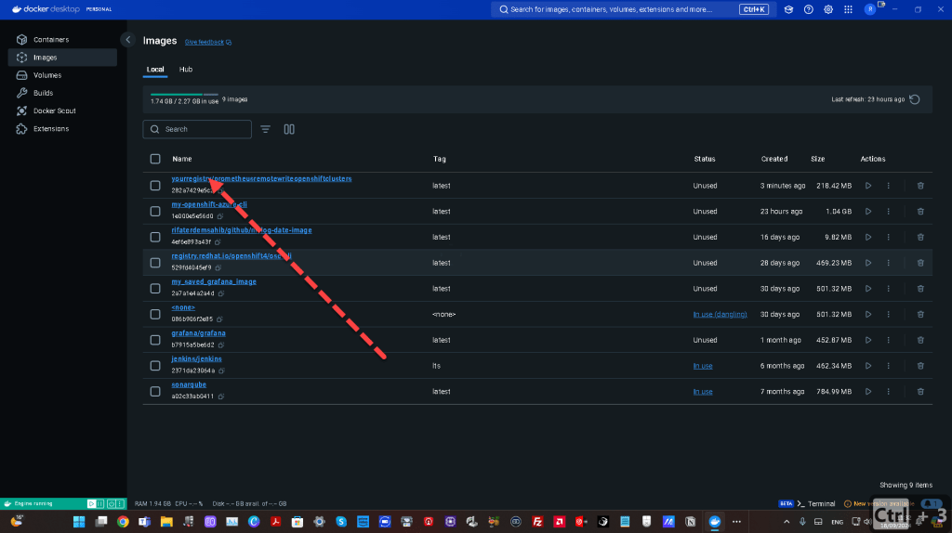Run the yourregistry prometheus image

[x=868, y=186]
